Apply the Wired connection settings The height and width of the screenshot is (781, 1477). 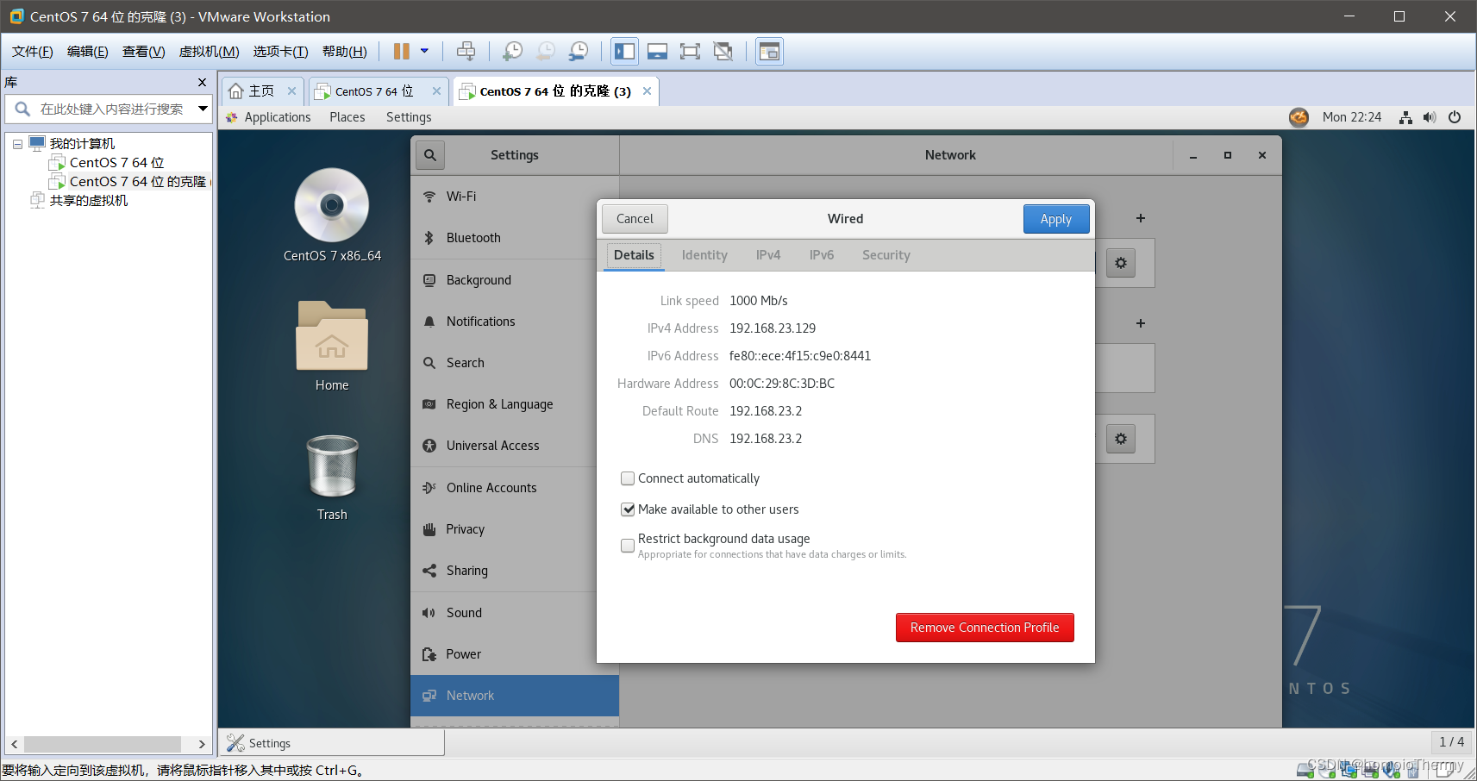[x=1055, y=219]
